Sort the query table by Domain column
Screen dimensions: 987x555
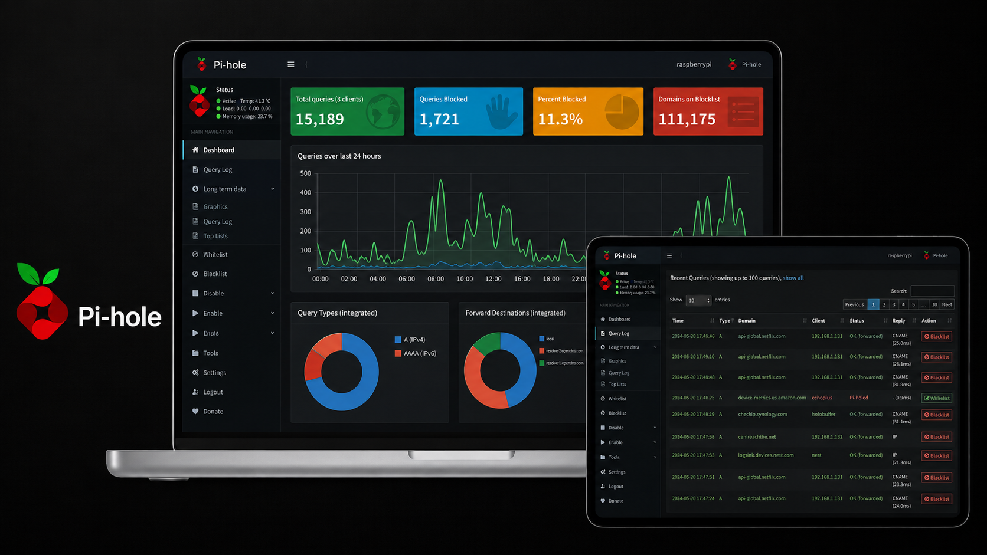point(772,321)
